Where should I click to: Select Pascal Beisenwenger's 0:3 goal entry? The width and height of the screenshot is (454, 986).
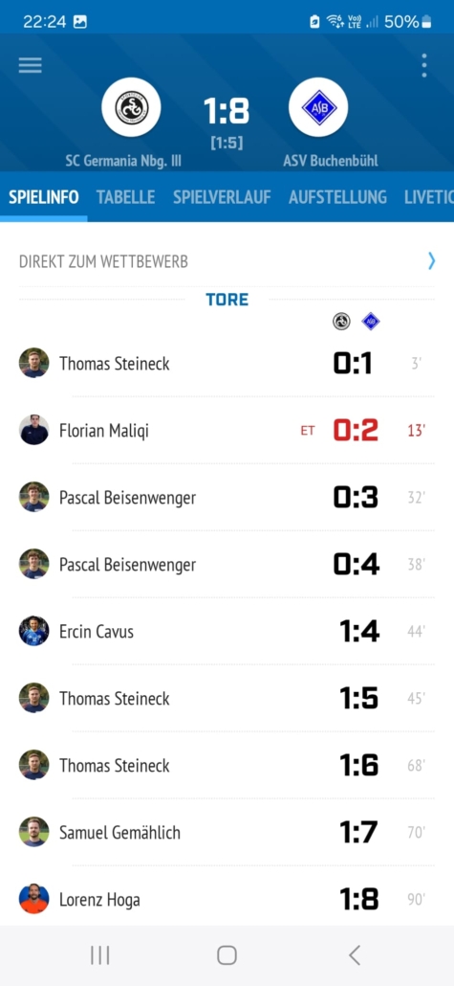[x=227, y=498]
